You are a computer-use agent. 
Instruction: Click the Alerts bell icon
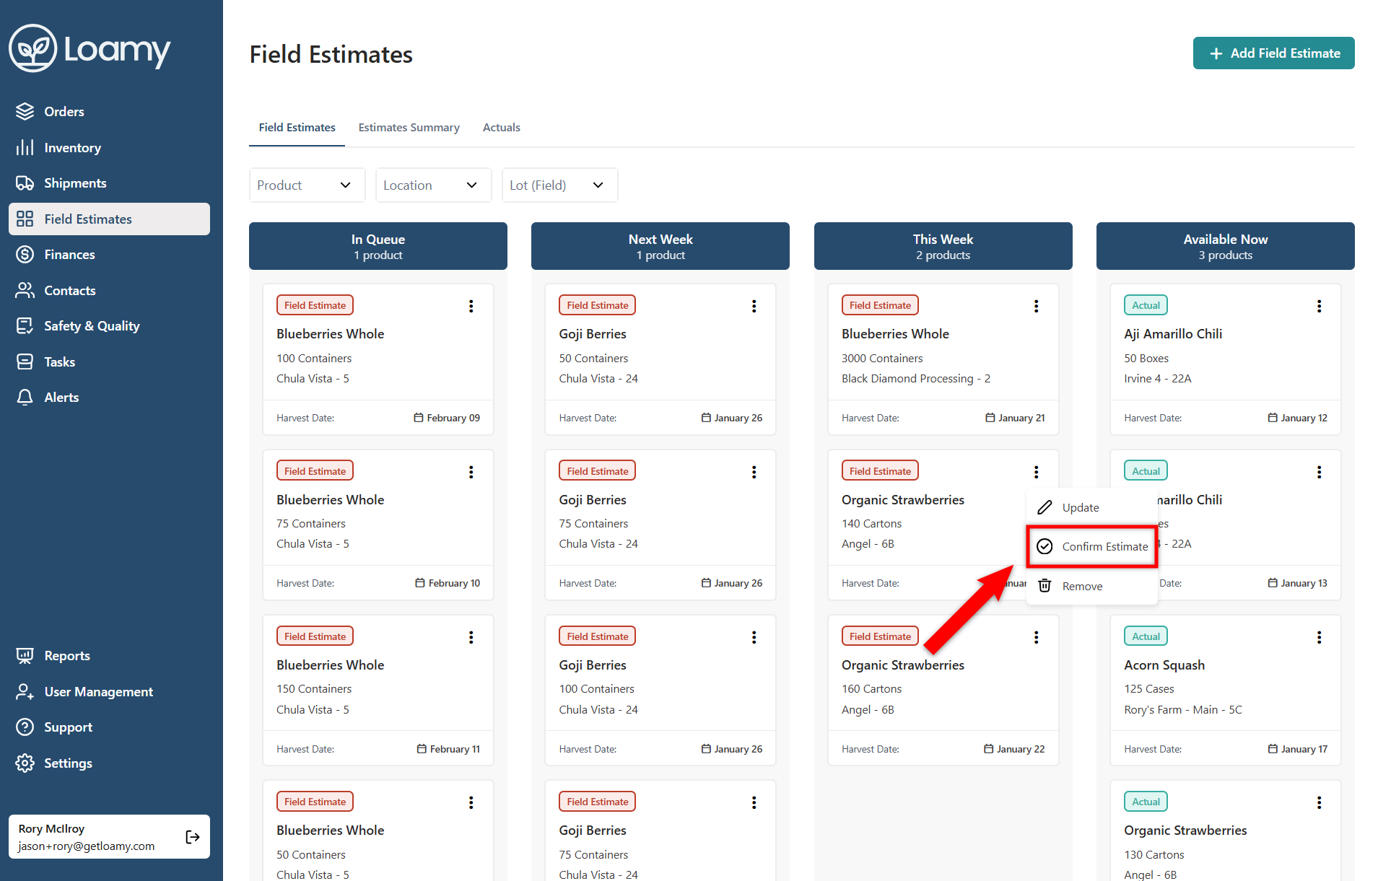25,398
